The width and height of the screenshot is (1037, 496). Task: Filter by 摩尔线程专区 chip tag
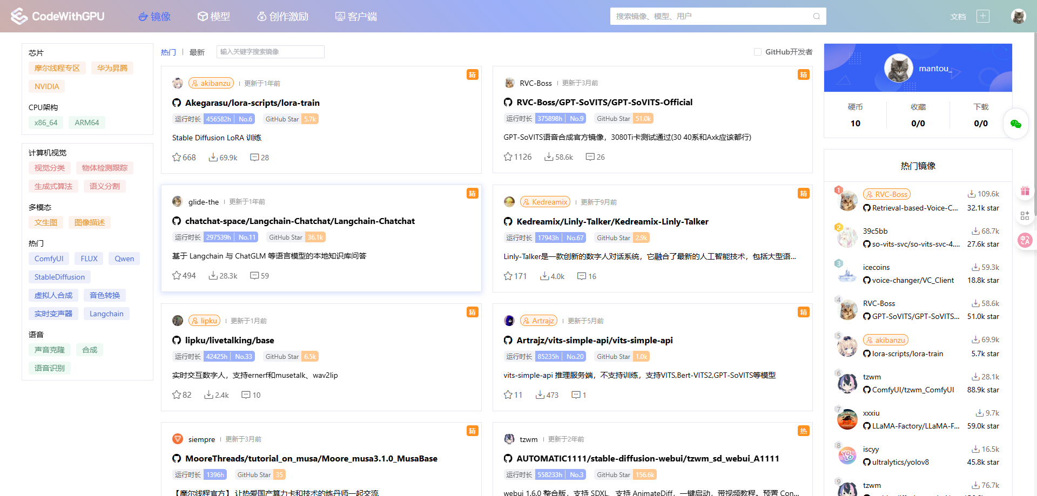57,68
